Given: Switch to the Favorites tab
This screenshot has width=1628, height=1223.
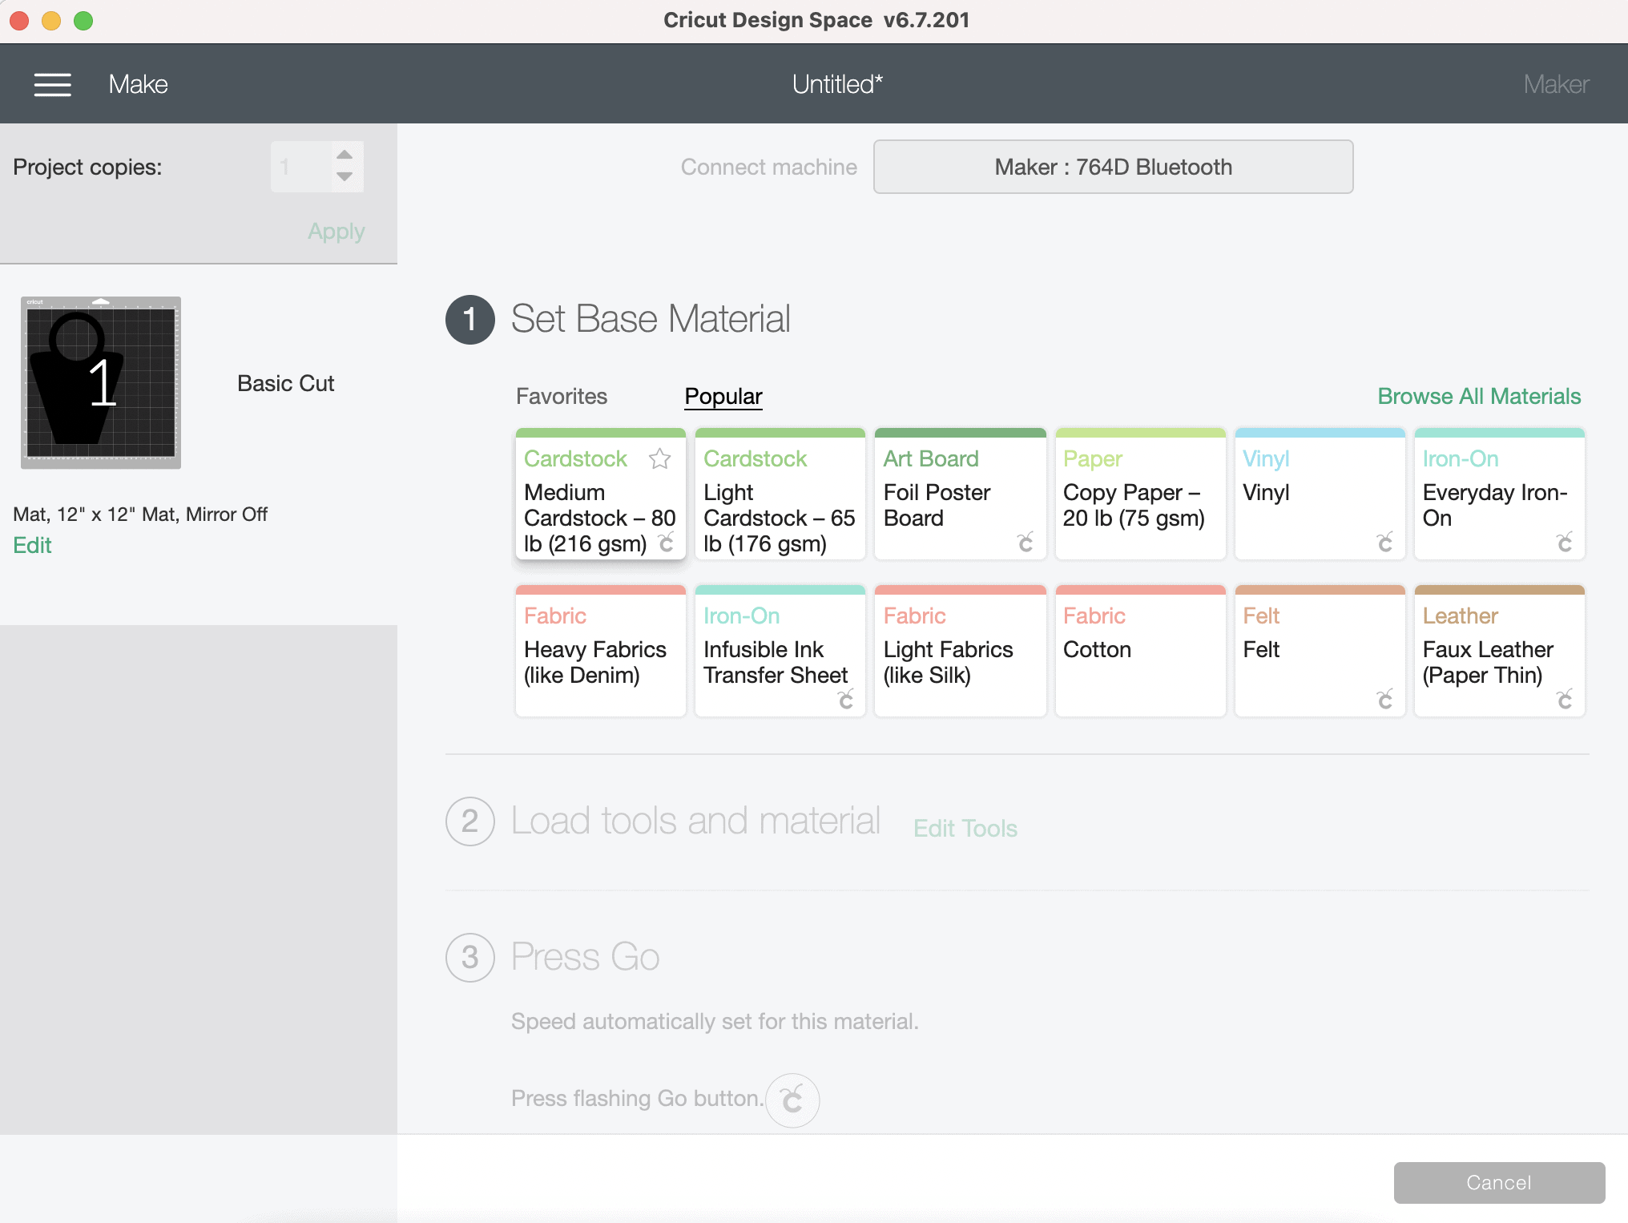Looking at the screenshot, I should pyautogui.click(x=562, y=396).
